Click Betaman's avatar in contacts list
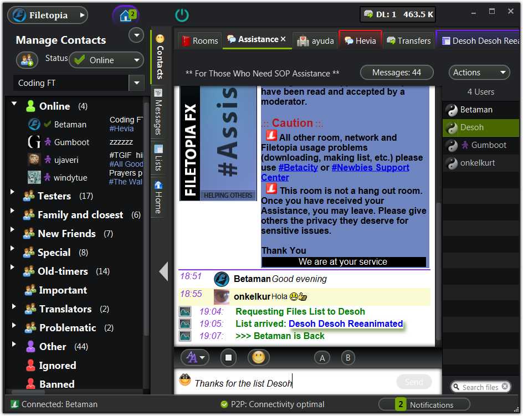Screen dimensions: 523x416 click(34, 125)
